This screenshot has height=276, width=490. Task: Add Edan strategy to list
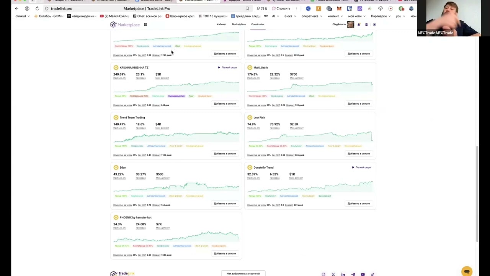[225, 204]
